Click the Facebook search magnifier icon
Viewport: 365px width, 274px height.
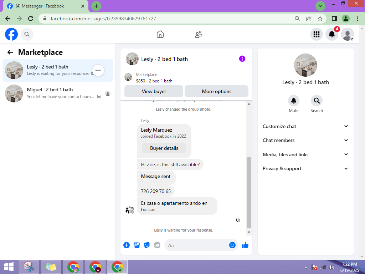pyautogui.click(x=27, y=34)
